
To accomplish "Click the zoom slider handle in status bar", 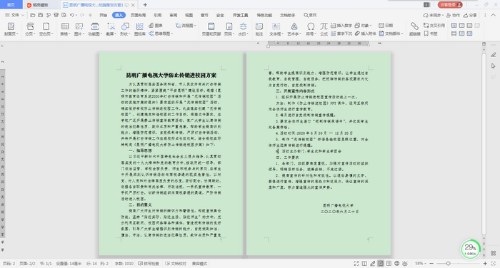I will [x=448, y=264].
